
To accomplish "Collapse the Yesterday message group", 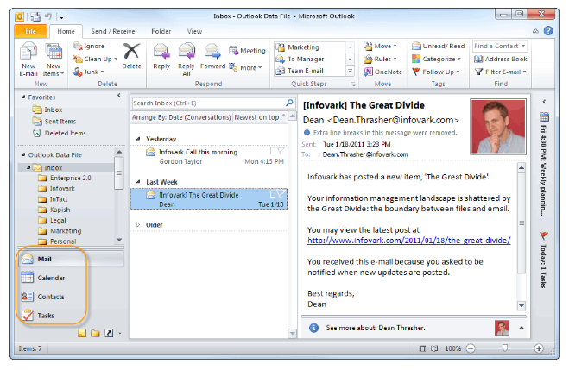I will 138,139.
